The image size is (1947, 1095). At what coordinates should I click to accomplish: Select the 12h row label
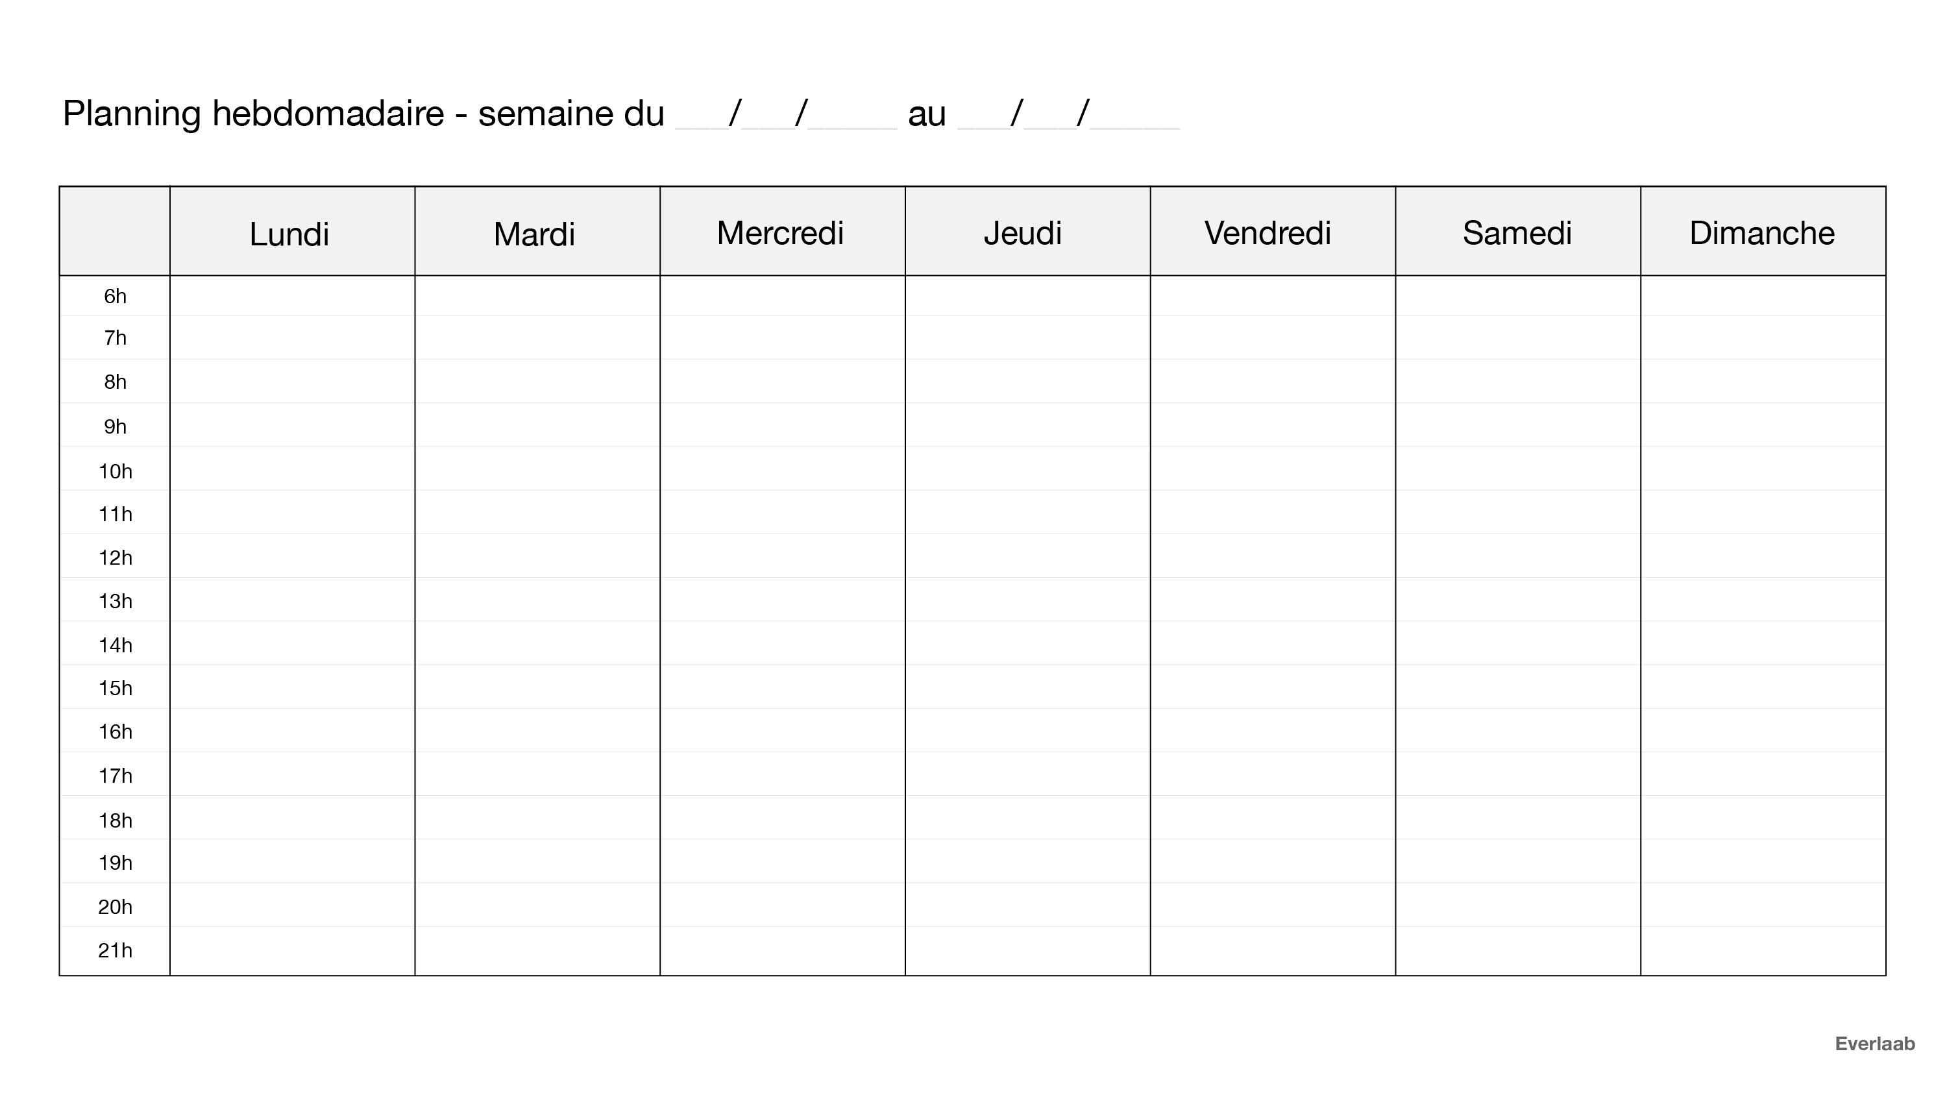point(115,558)
